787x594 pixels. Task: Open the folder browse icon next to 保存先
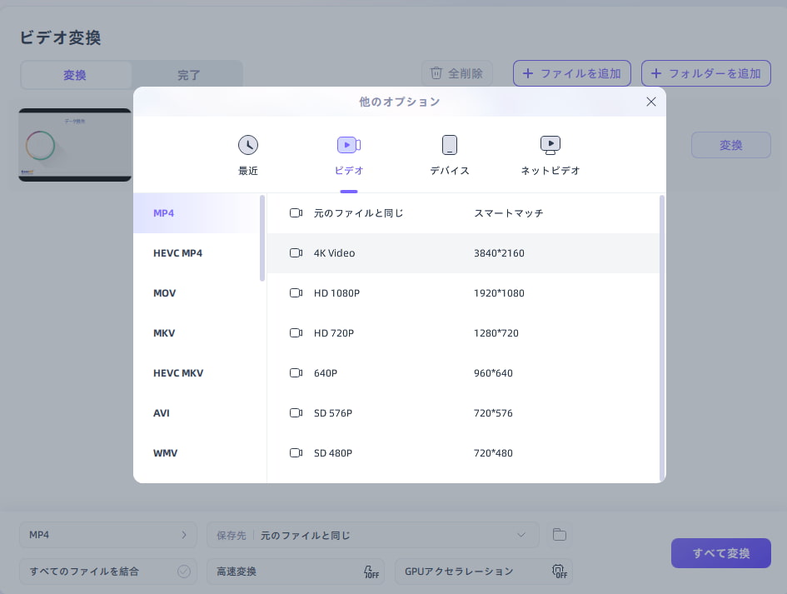tap(559, 535)
